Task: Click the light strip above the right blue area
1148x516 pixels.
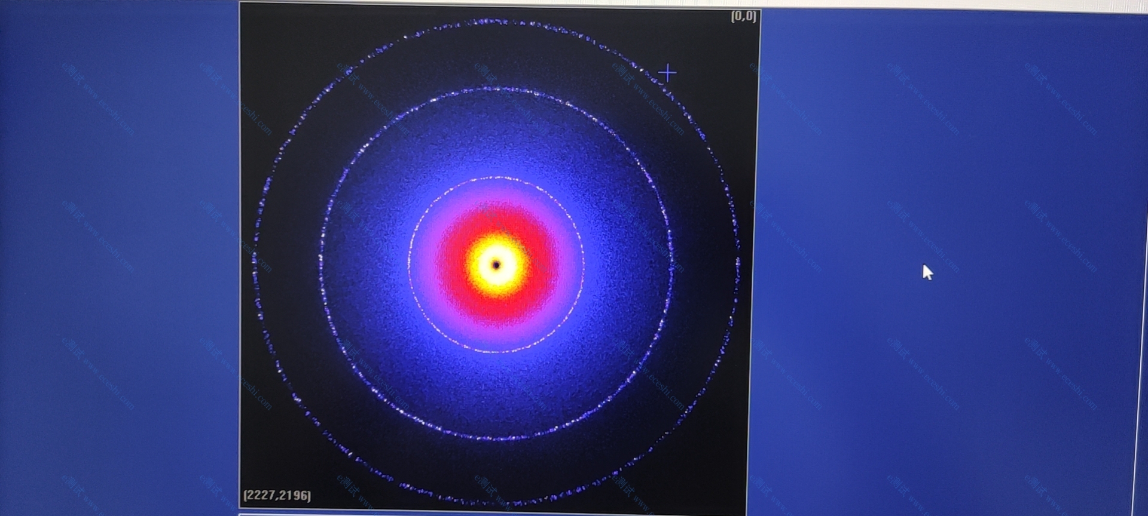Action: (x=957, y=5)
